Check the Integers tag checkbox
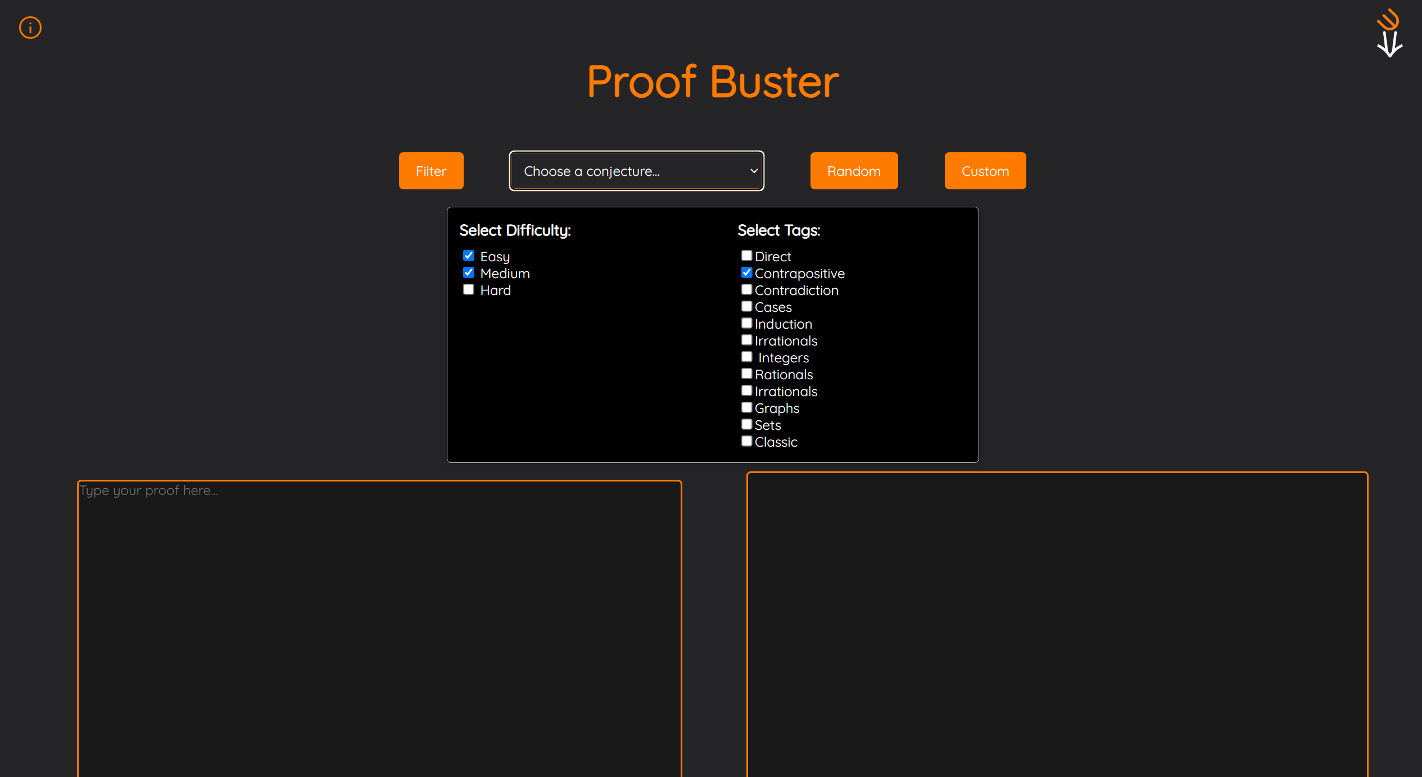Image resolution: width=1422 pixels, height=777 pixels. tap(746, 357)
